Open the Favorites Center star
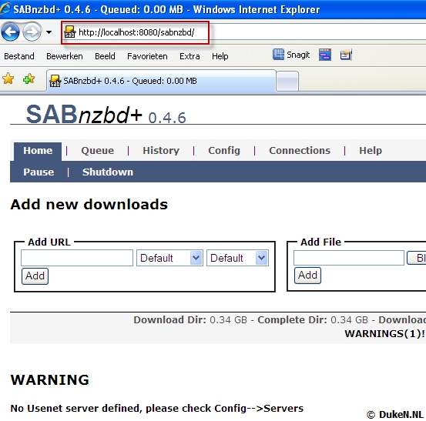The width and height of the screenshot is (426, 421). (8, 79)
